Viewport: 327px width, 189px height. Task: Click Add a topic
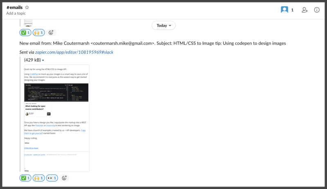16,13
